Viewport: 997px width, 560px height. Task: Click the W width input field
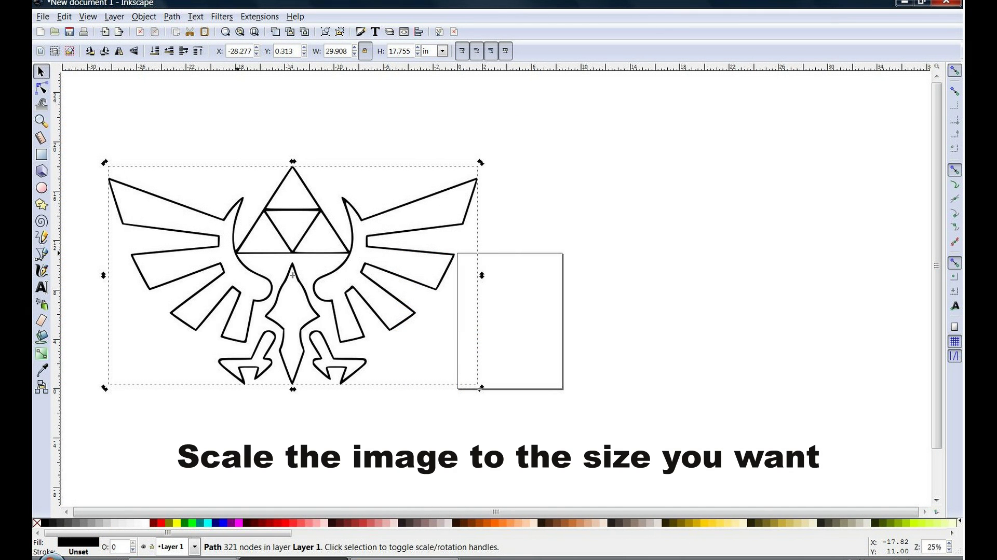click(x=337, y=51)
